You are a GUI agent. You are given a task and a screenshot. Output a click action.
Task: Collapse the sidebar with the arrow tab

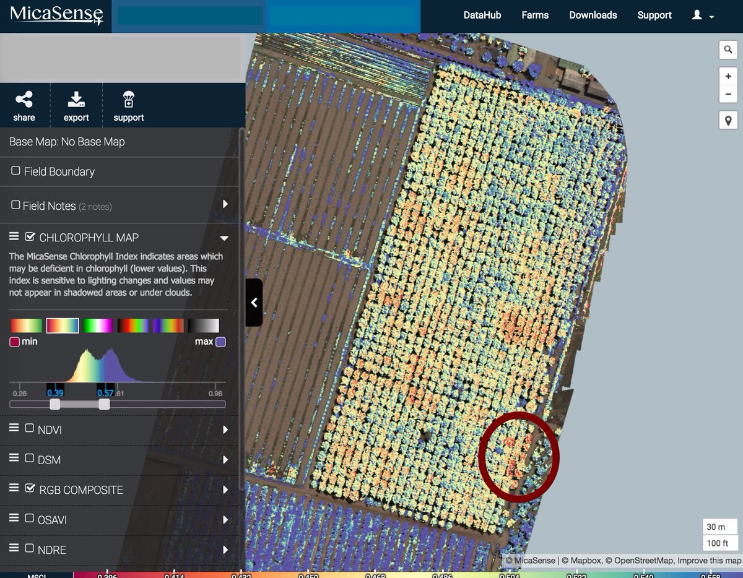point(254,302)
